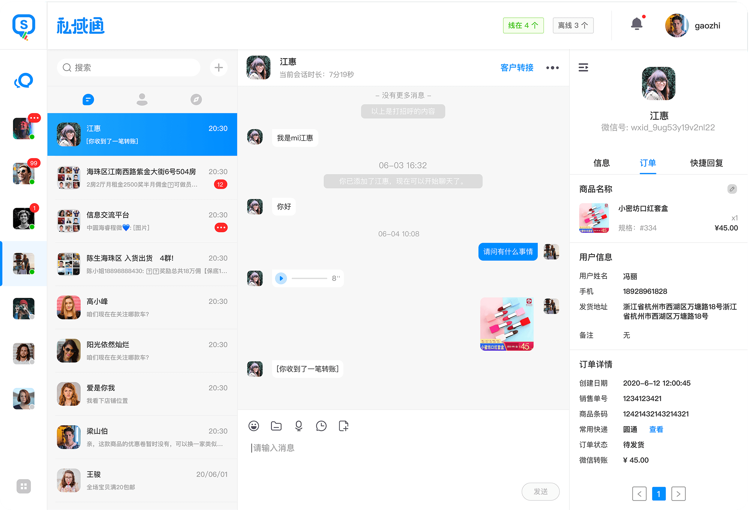750x510 pixels.
Task: Toggle the 离线 3 个 offline filter
Action: pyautogui.click(x=573, y=25)
